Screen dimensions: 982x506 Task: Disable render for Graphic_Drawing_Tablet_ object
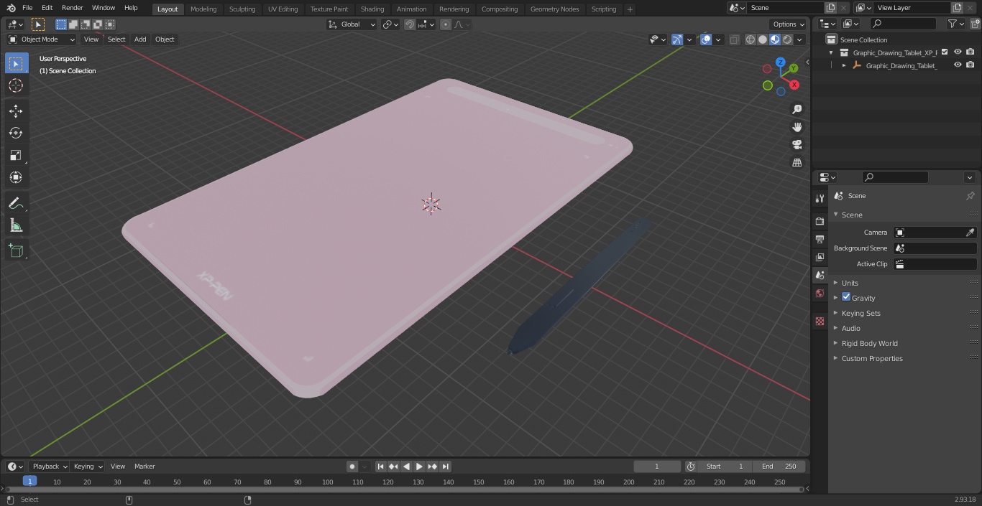[970, 65]
